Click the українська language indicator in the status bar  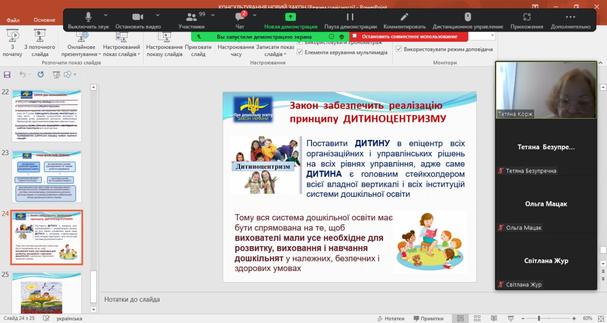tap(69, 318)
